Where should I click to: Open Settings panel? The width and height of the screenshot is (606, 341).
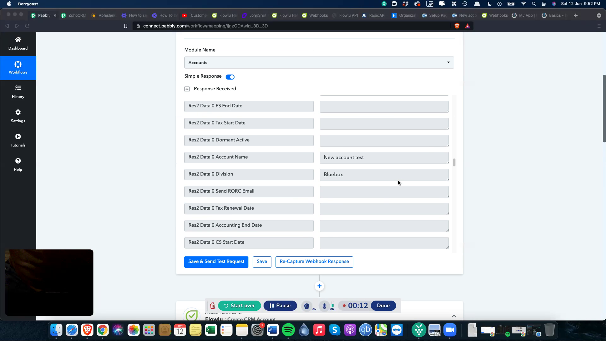18,116
